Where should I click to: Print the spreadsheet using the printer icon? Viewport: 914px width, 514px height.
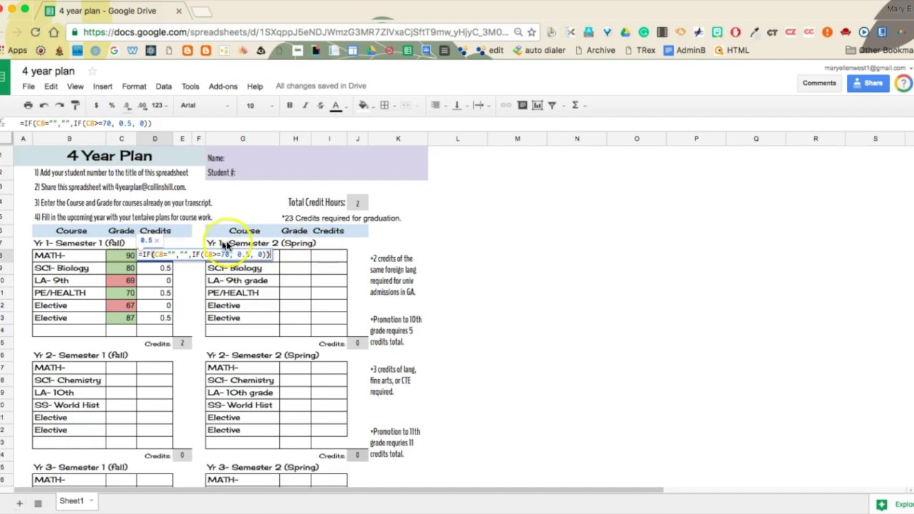point(28,106)
